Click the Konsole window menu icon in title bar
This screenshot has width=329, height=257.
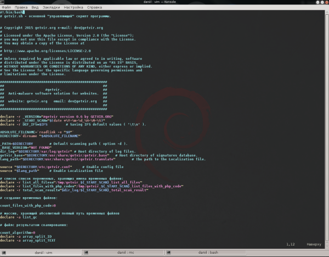tap(4, 3)
